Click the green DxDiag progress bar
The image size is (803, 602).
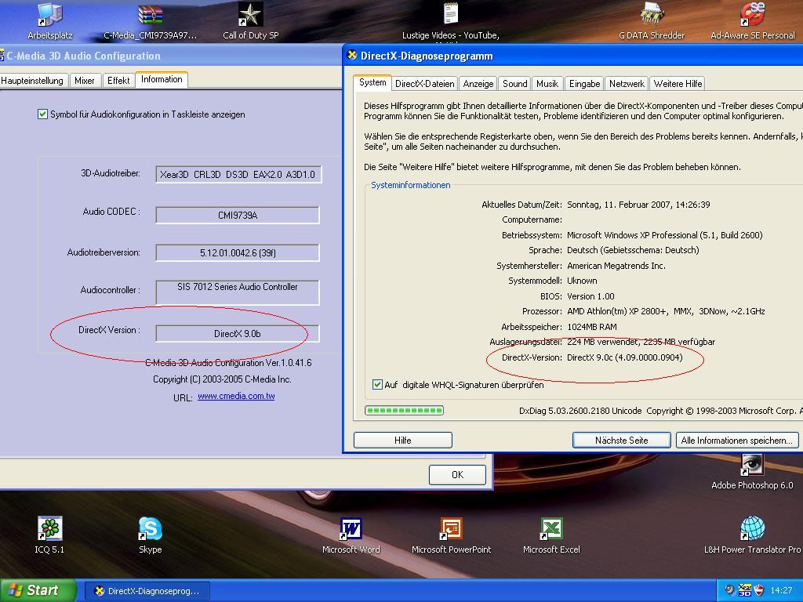point(404,410)
